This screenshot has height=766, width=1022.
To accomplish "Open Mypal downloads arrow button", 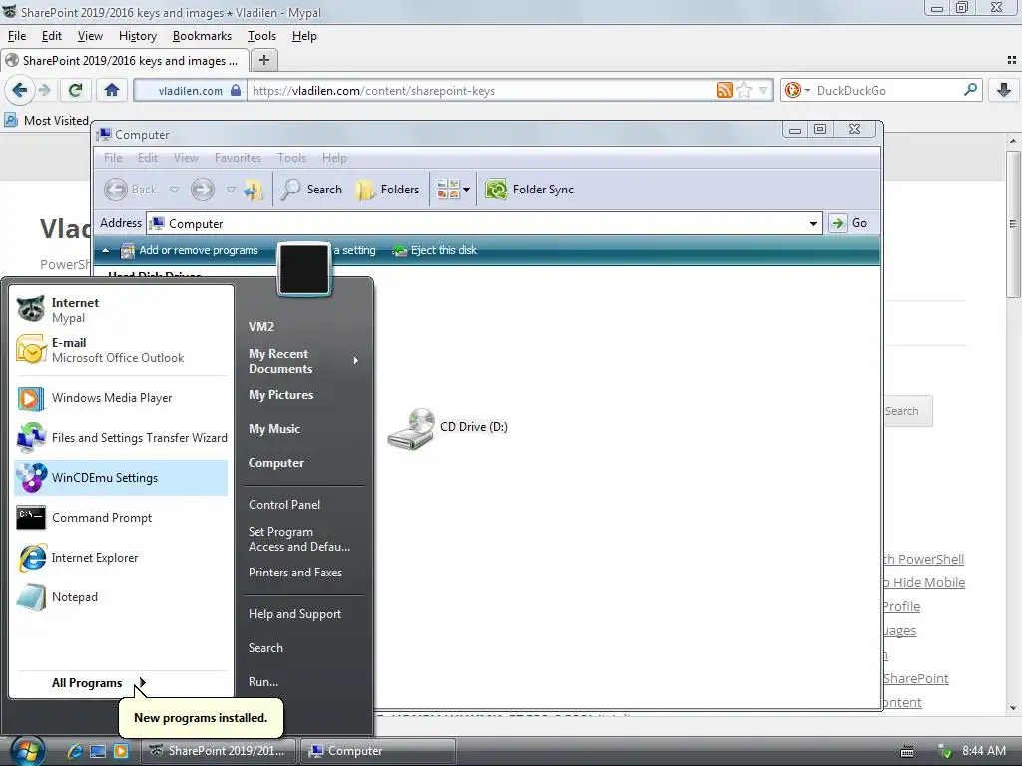I will (1004, 90).
